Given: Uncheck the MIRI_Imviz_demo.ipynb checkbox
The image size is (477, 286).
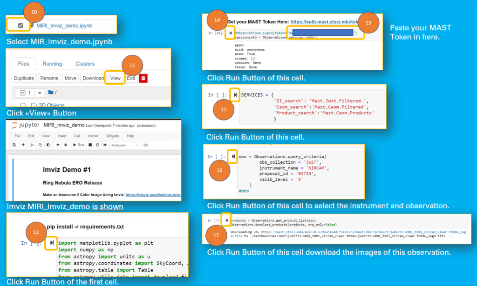Looking at the screenshot, I should [x=20, y=25].
